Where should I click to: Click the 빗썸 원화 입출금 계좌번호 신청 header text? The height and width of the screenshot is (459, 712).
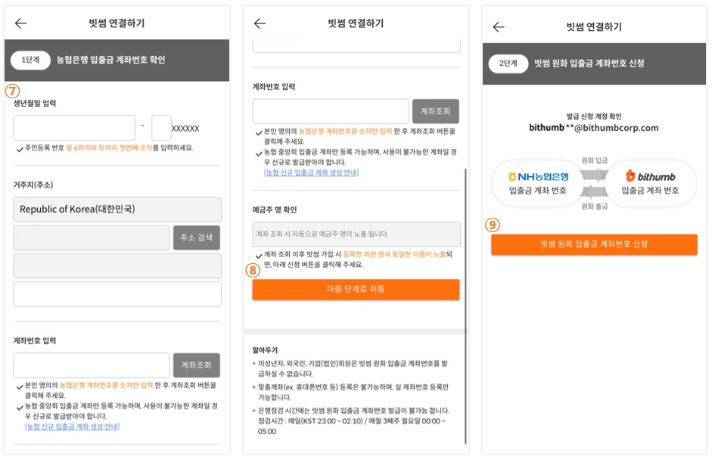tap(589, 64)
